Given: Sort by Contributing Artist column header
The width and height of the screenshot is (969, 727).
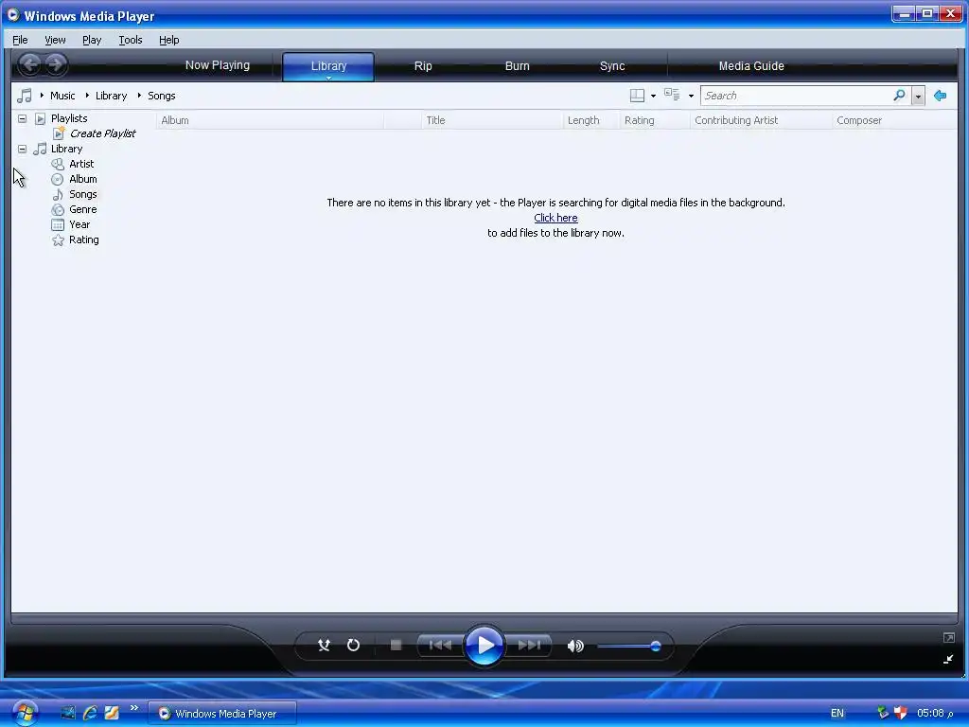Looking at the screenshot, I should click(762, 120).
